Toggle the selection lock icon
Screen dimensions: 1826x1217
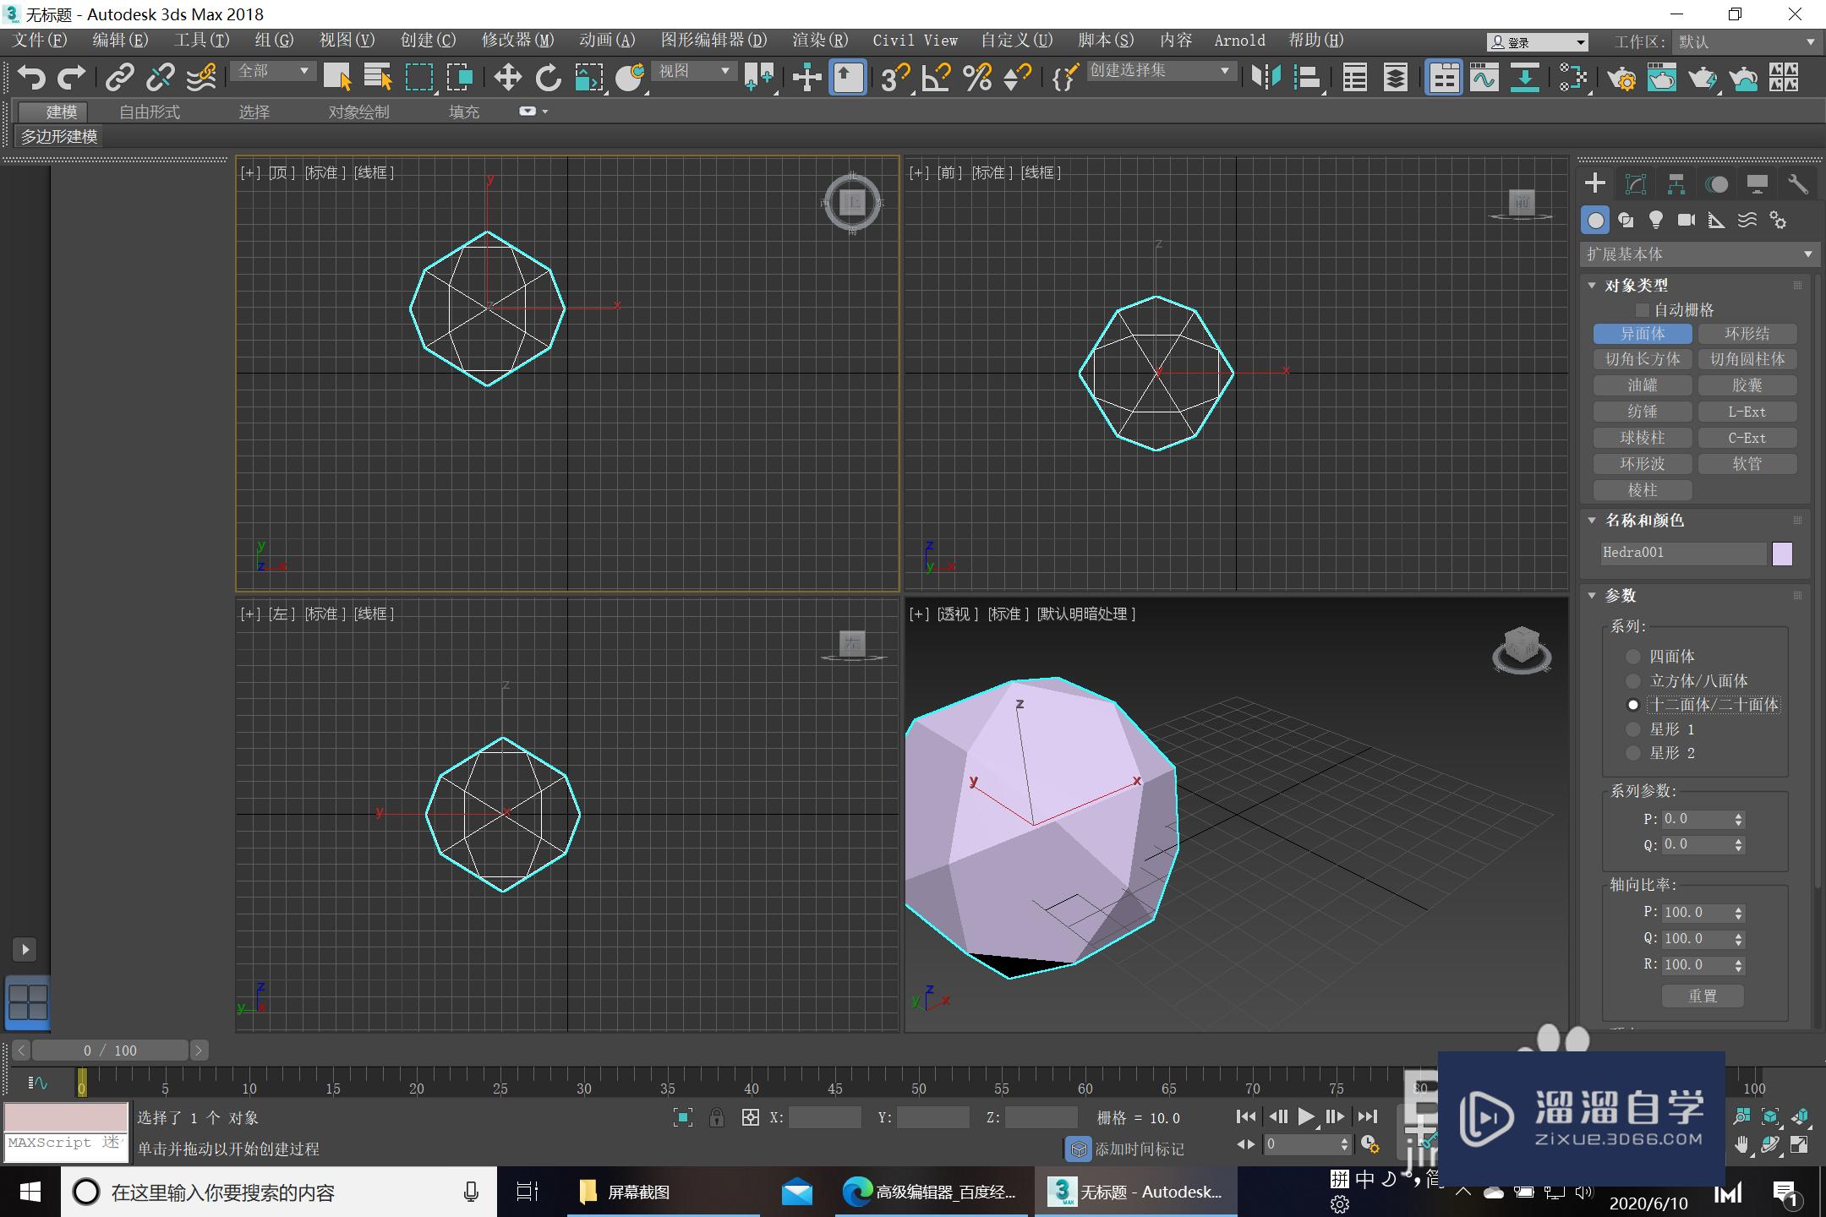click(x=717, y=1118)
